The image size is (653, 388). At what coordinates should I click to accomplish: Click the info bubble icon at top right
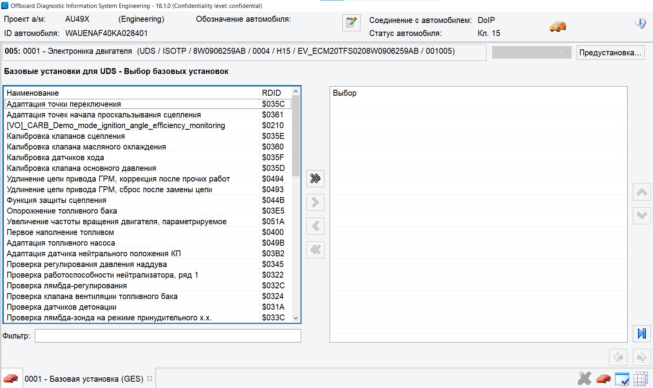pyautogui.click(x=640, y=23)
